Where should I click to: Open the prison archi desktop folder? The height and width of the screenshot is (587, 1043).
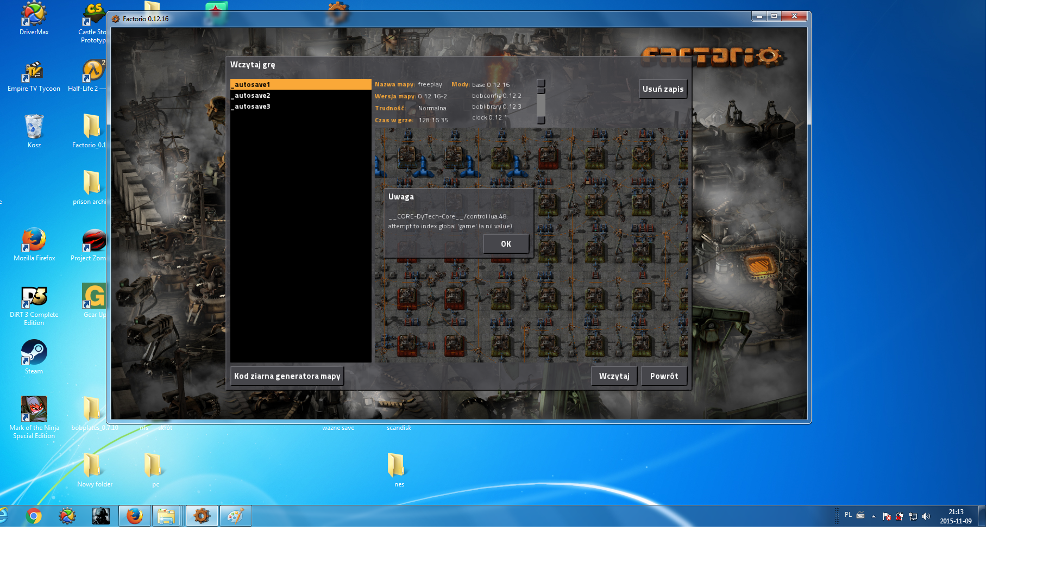(x=90, y=188)
